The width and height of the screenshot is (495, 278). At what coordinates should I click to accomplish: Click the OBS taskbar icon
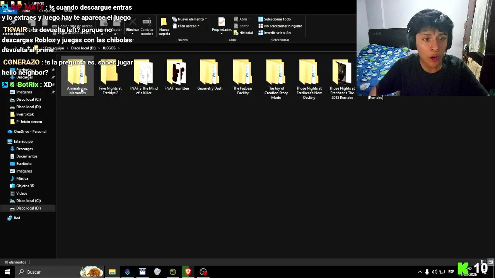(x=203, y=272)
